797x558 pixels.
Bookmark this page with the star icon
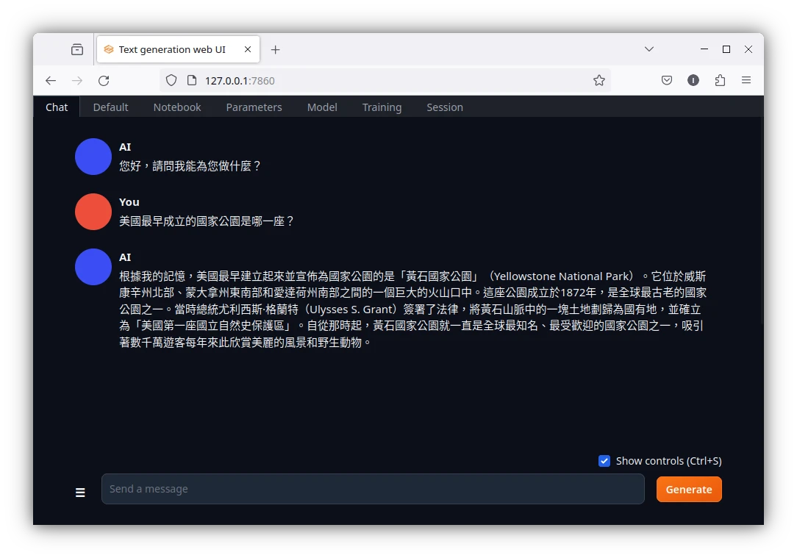tap(598, 80)
